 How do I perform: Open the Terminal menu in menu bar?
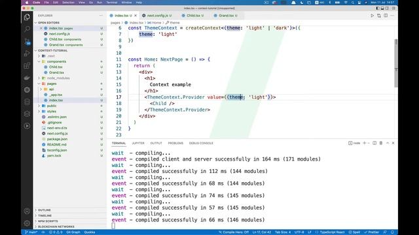[112, 3]
